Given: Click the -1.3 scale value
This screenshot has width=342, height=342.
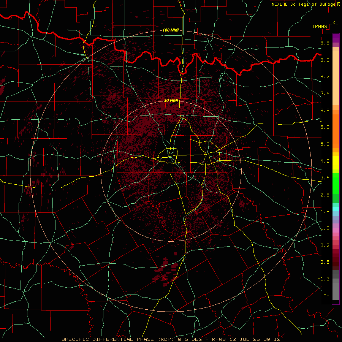Looking at the screenshot, I should point(323,279).
